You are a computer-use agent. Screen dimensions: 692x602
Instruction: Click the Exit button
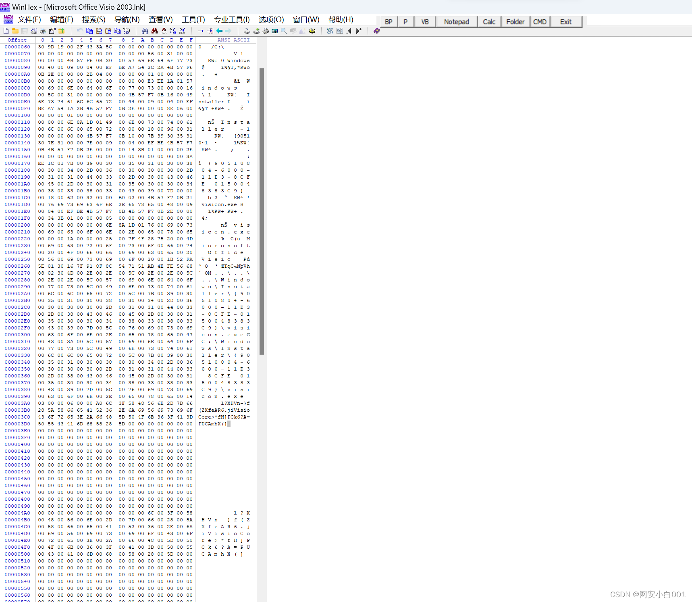pos(566,22)
